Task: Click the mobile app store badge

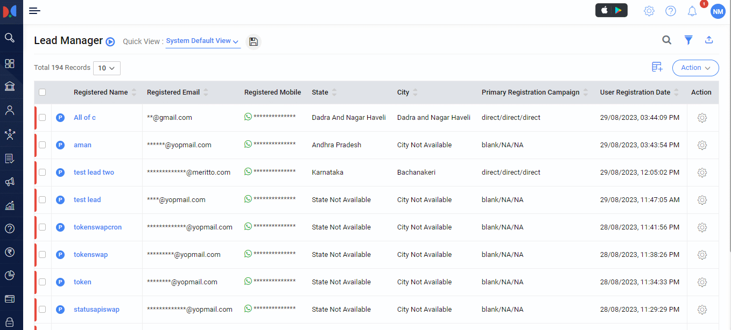Action: (611, 10)
